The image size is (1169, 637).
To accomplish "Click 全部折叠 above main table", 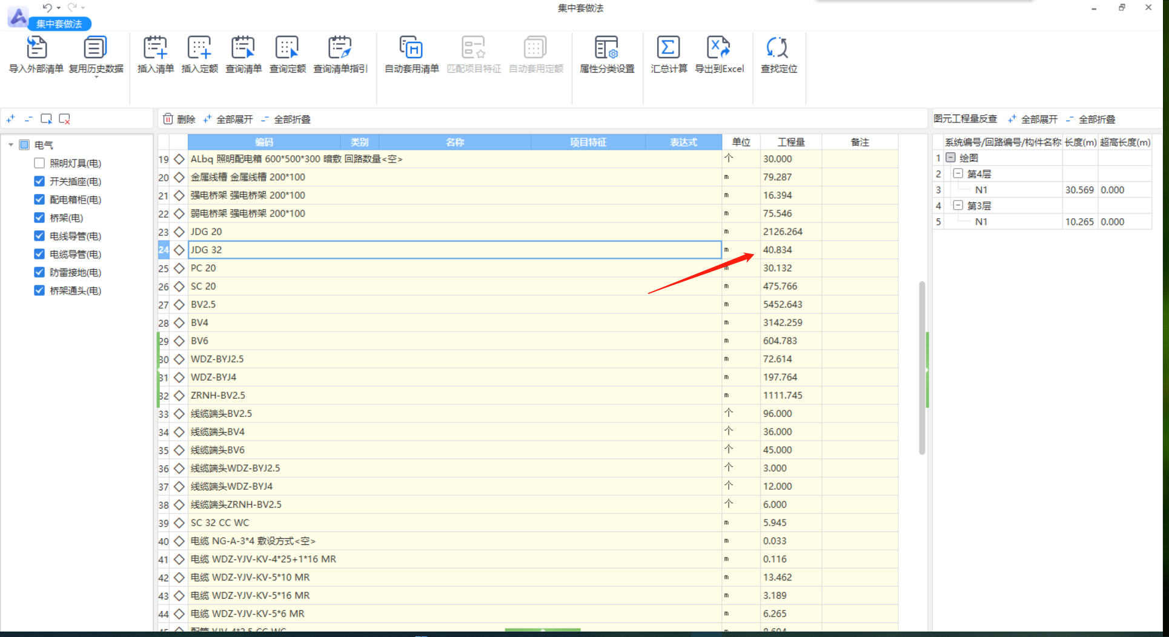I will tap(286, 119).
